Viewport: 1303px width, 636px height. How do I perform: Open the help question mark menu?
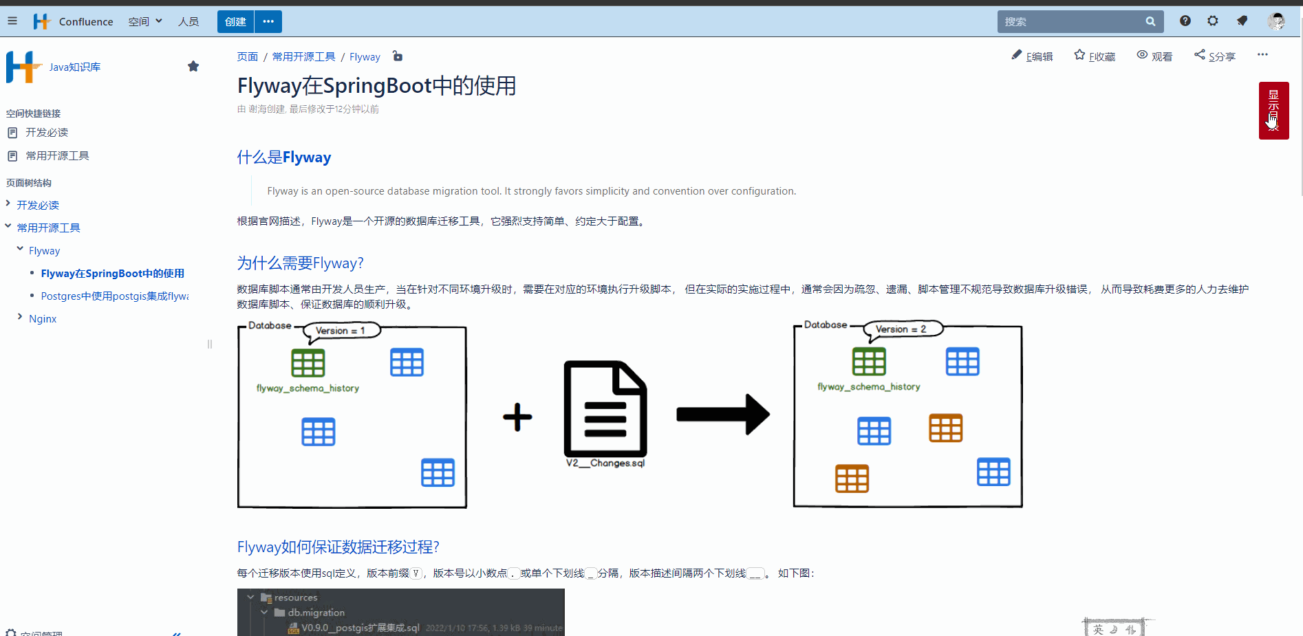click(x=1185, y=21)
